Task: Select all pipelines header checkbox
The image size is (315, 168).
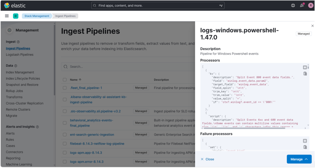Action: point(65,80)
